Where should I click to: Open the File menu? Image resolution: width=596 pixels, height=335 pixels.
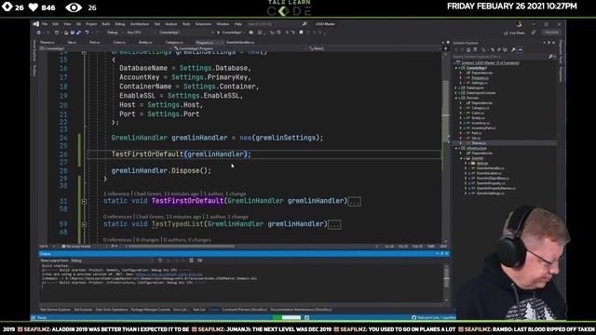coord(45,24)
